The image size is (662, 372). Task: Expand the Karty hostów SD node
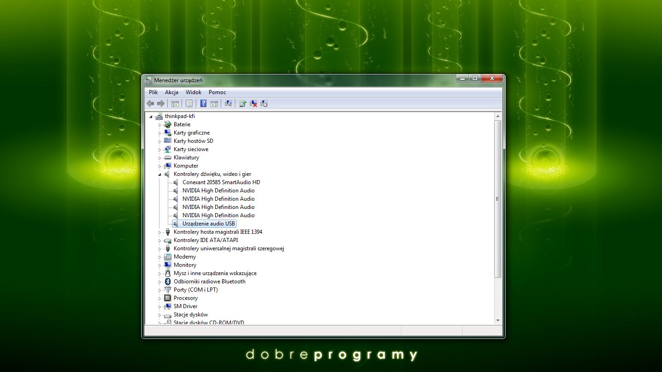click(x=160, y=141)
